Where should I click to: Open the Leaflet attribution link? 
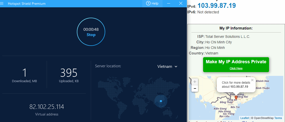[244, 118]
